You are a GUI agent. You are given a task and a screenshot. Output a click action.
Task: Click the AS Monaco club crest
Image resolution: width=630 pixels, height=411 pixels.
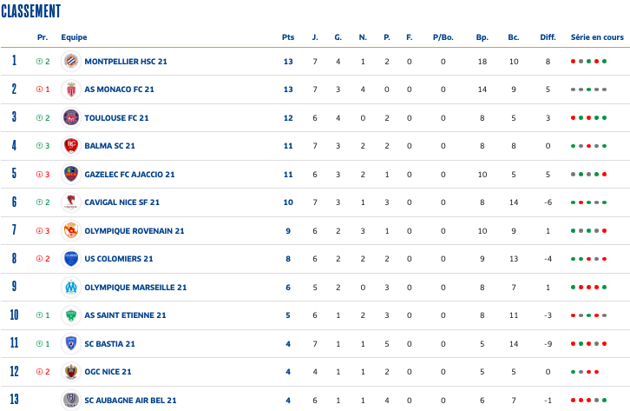click(x=71, y=89)
